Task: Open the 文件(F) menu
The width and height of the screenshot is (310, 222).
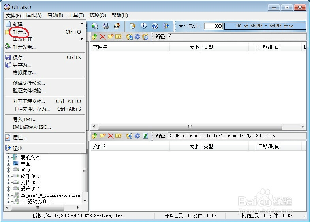Action: (13, 15)
